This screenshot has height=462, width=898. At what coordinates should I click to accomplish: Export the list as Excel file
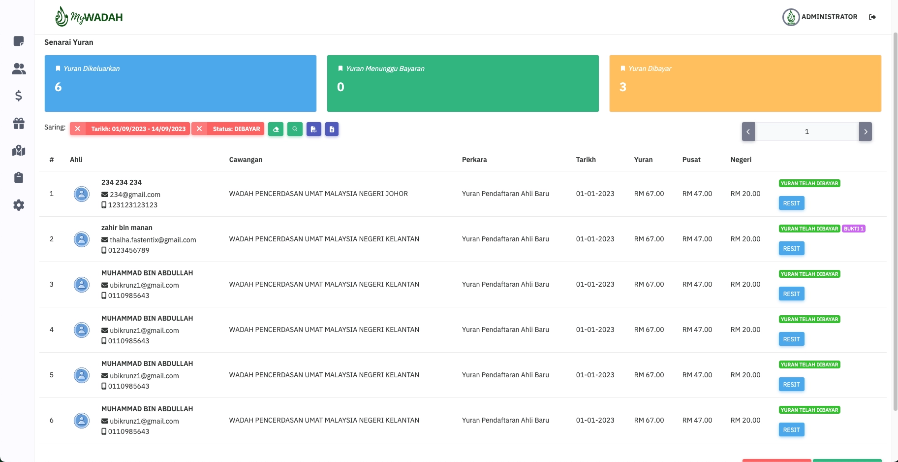pyautogui.click(x=332, y=129)
